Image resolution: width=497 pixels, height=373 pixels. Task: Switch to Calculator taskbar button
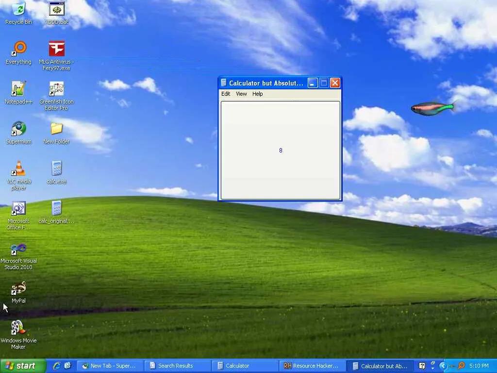(245, 366)
